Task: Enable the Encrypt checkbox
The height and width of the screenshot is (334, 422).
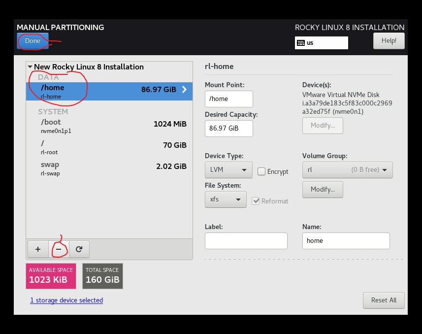Action: (x=261, y=171)
